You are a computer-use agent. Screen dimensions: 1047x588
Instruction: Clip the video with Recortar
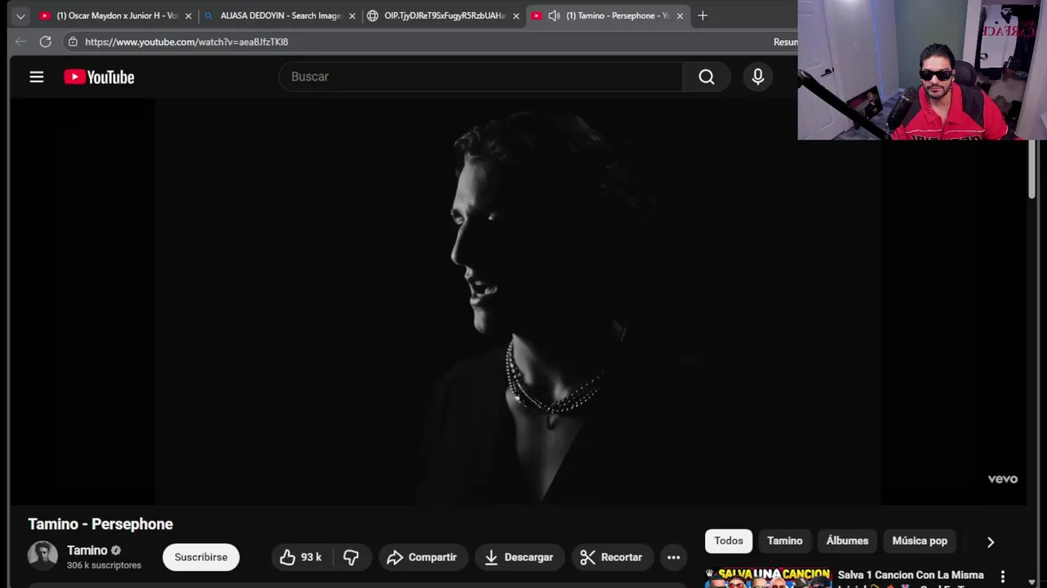[612, 557]
